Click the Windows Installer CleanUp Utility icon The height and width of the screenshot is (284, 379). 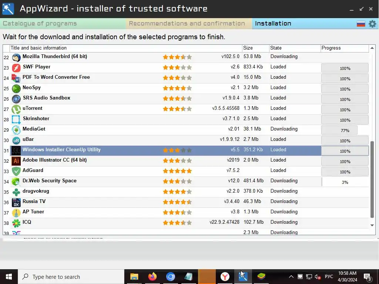(16, 151)
